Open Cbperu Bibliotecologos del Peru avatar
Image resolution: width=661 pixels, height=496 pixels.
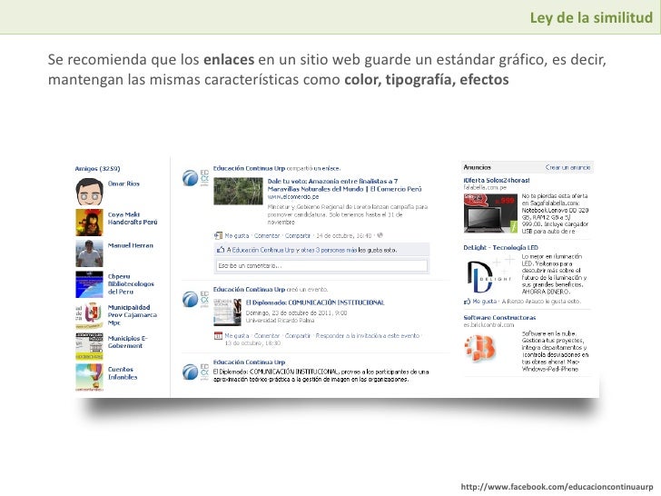89,284
